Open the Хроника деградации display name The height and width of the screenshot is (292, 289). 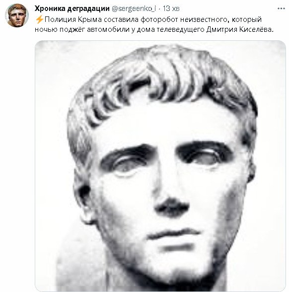[x=72, y=8]
